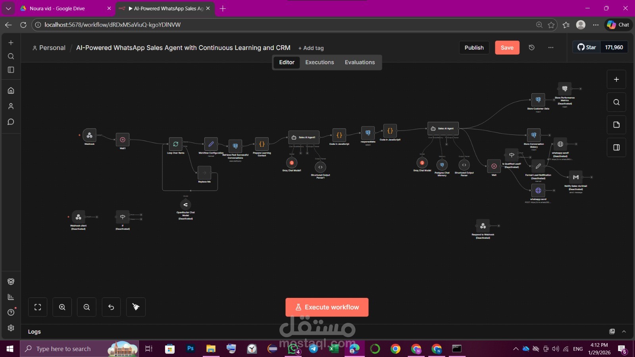Select the Groq Chat Model1 node
This screenshot has width=635, height=357.
[292, 163]
